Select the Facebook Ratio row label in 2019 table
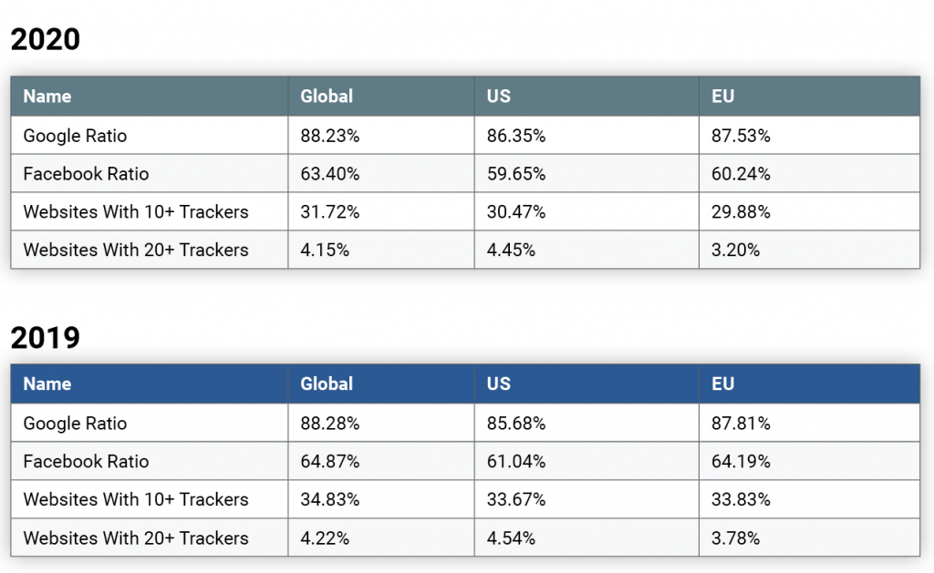The height and width of the screenshot is (573, 934). [86, 462]
